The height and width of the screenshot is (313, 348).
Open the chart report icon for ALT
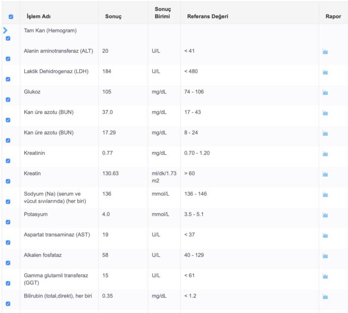[x=325, y=52]
